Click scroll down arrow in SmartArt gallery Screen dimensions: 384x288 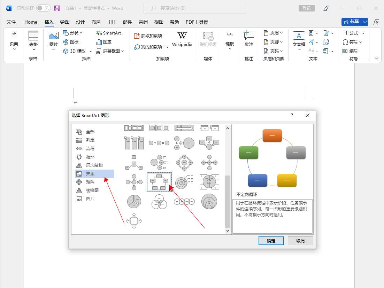coord(228,231)
